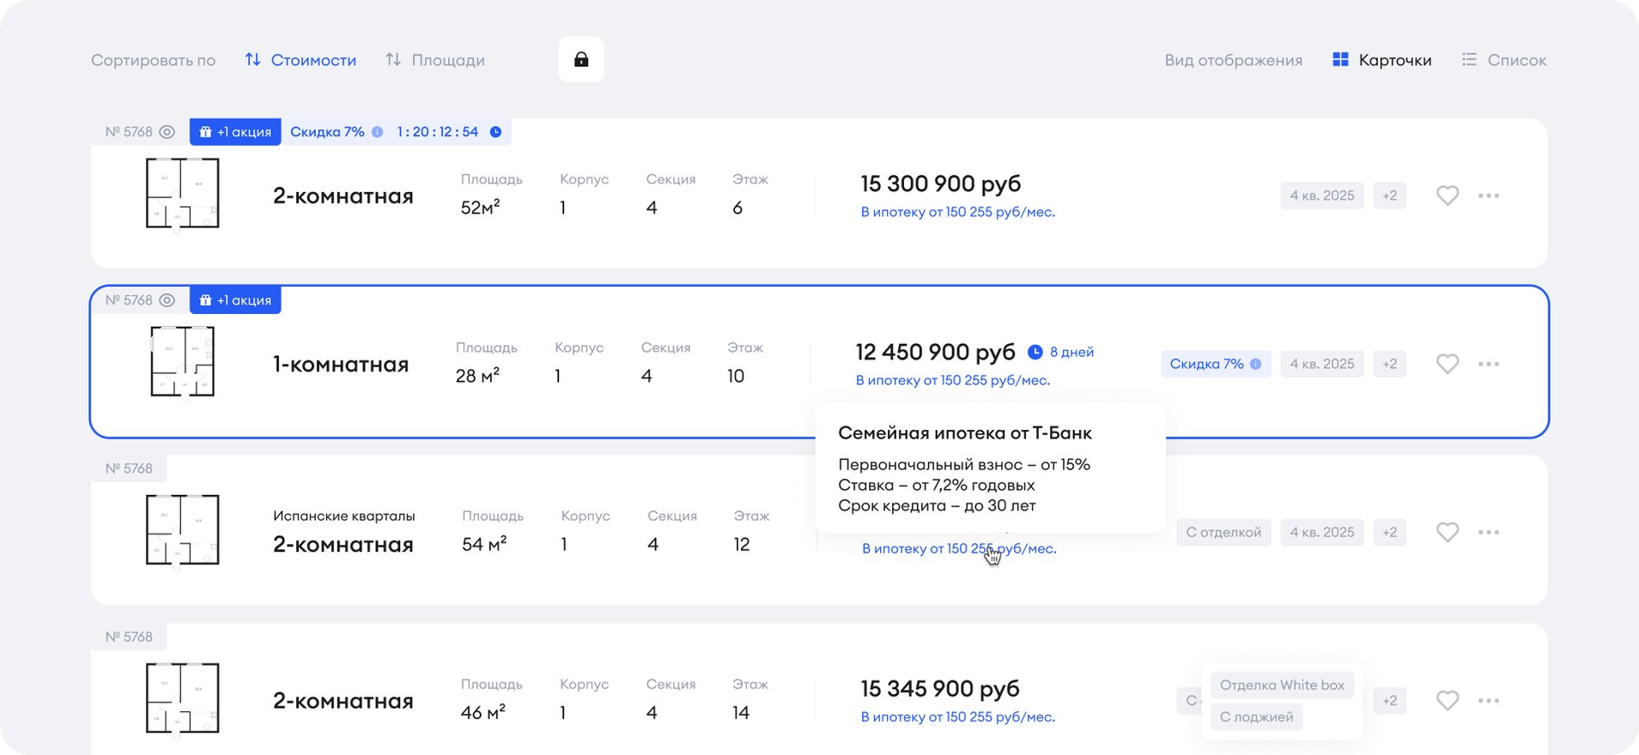The image size is (1639, 755).
Task: Click clock icon next to 8 дней
Action: tap(1035, 352)
